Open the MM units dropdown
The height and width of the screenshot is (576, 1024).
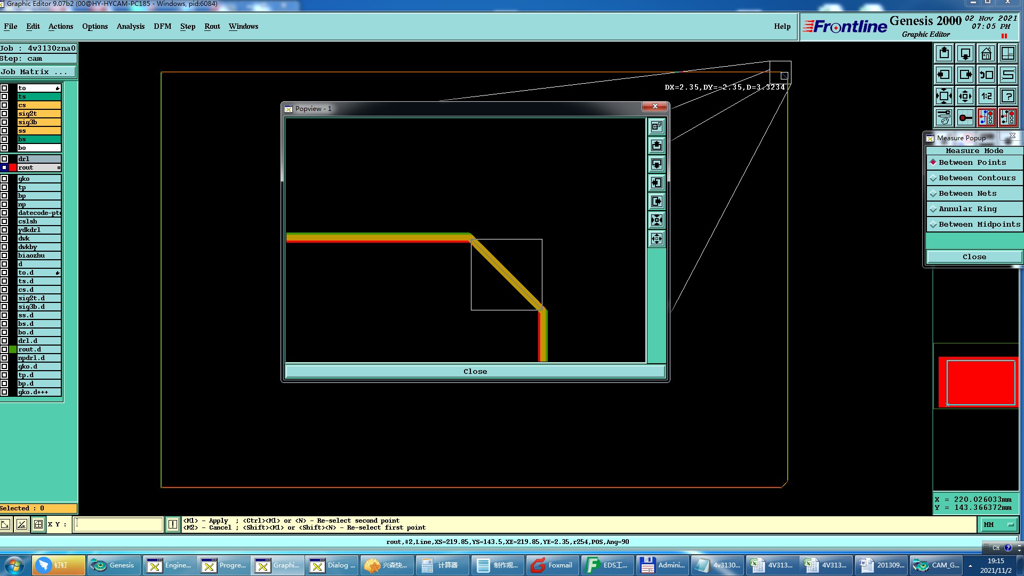pyautogui.click(x=999, y=525)
